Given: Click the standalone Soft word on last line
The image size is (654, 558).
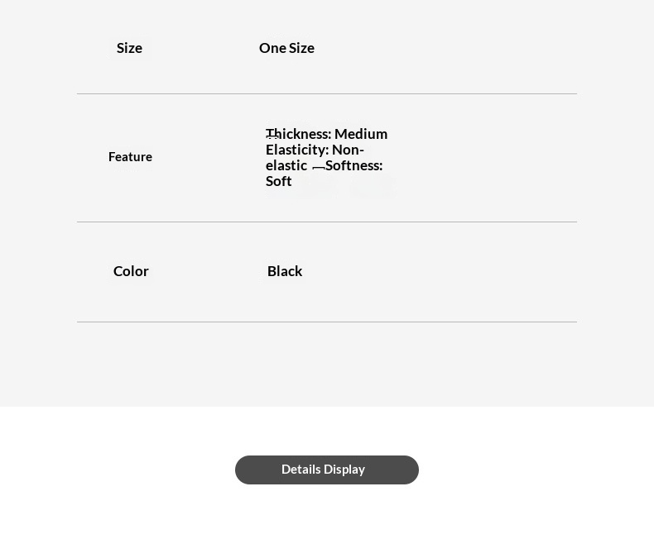Looking at the screenshot, I should tap(279, 181).
